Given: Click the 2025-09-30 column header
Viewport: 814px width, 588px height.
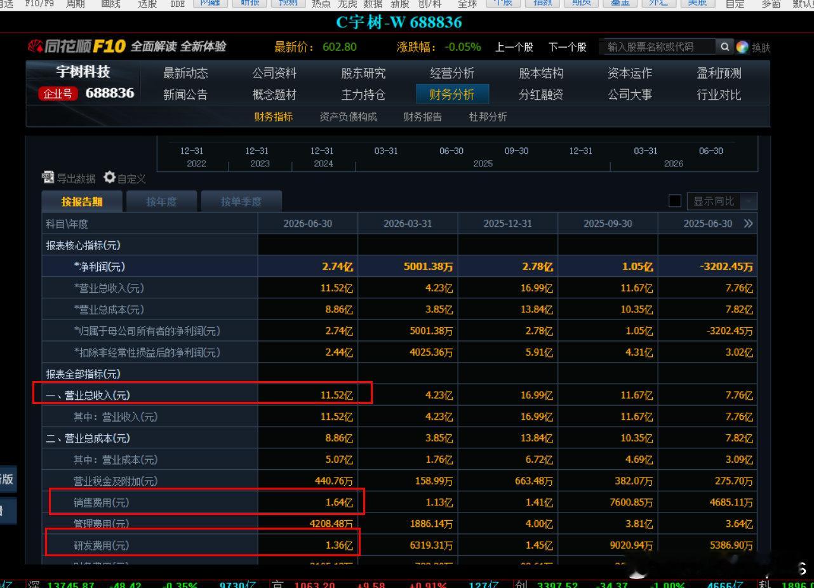Looking at the screenshot, I should click(608, 224).
